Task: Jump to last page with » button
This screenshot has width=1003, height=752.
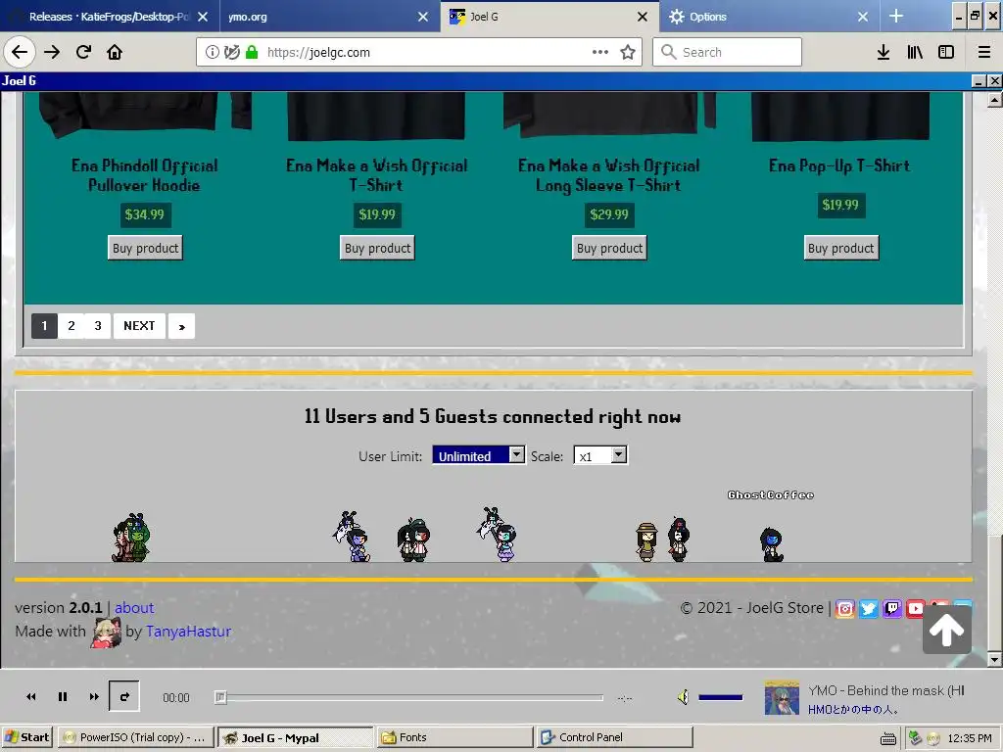Action: point(181,326)
